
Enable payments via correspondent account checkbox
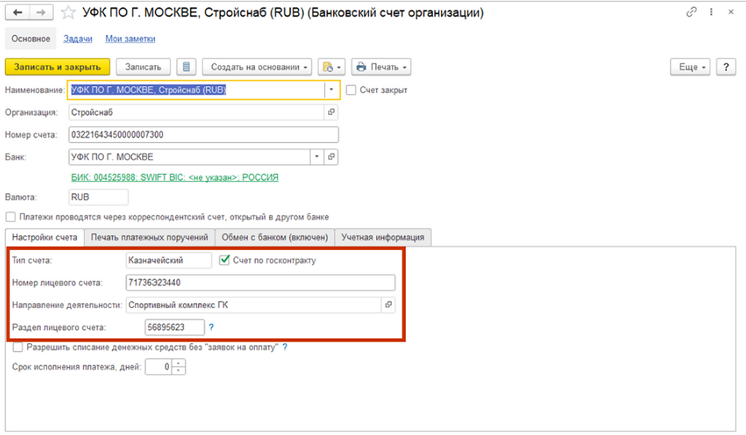click(x=10, y=217)
